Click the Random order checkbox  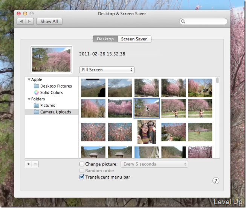pyautogui.click(x=82, y=170)
